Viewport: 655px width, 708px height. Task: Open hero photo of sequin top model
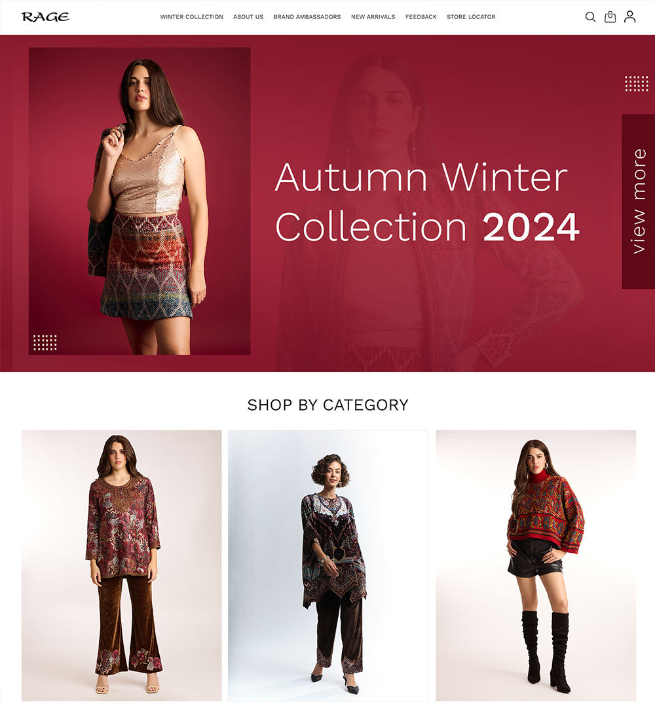point(140,201)
